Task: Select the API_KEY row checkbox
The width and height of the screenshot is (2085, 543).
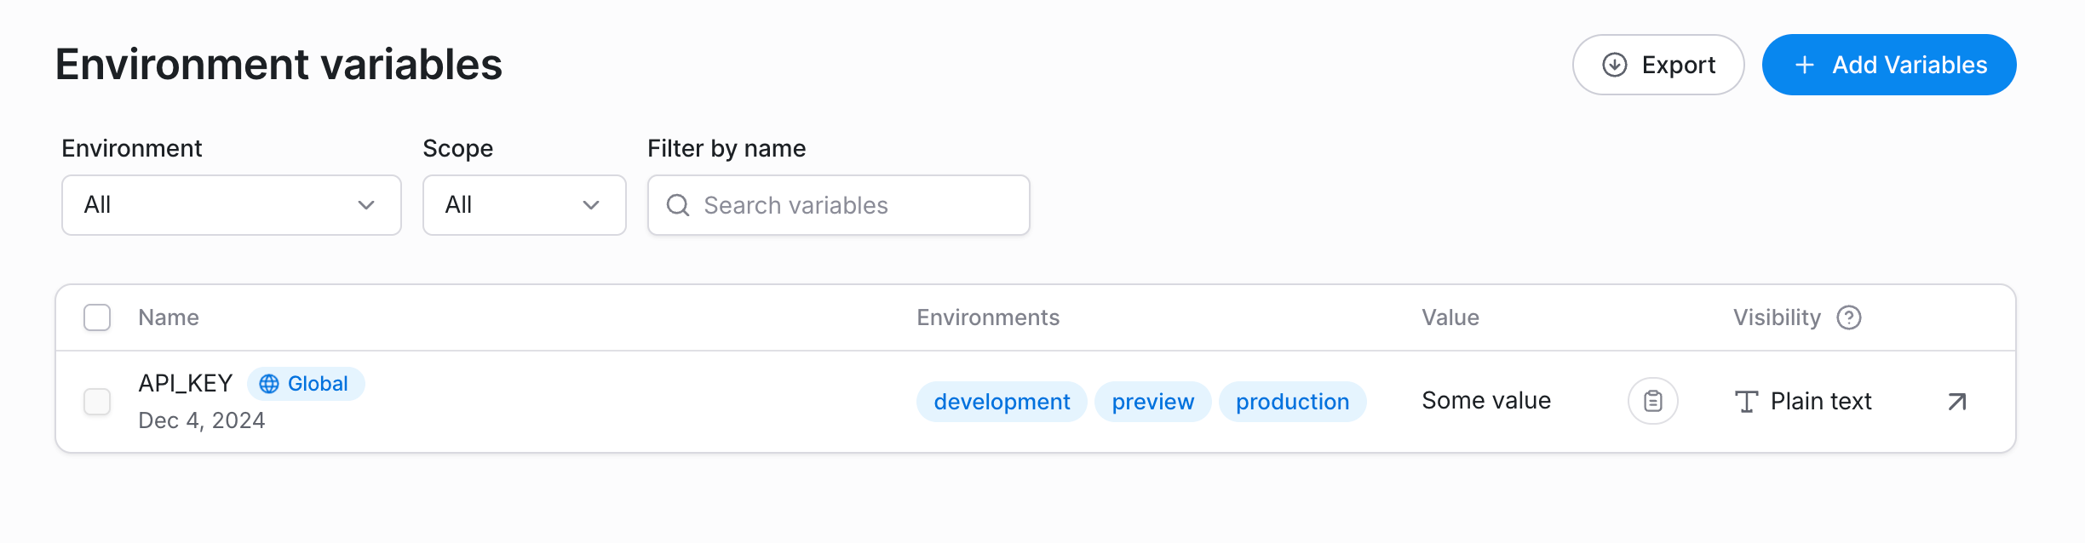Action: tap(97, 401)
